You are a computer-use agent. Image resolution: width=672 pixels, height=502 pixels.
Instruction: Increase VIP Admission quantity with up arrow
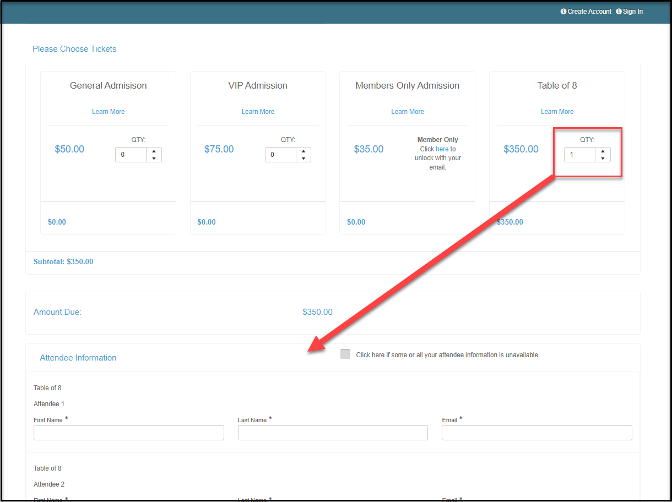coord(303,151)
